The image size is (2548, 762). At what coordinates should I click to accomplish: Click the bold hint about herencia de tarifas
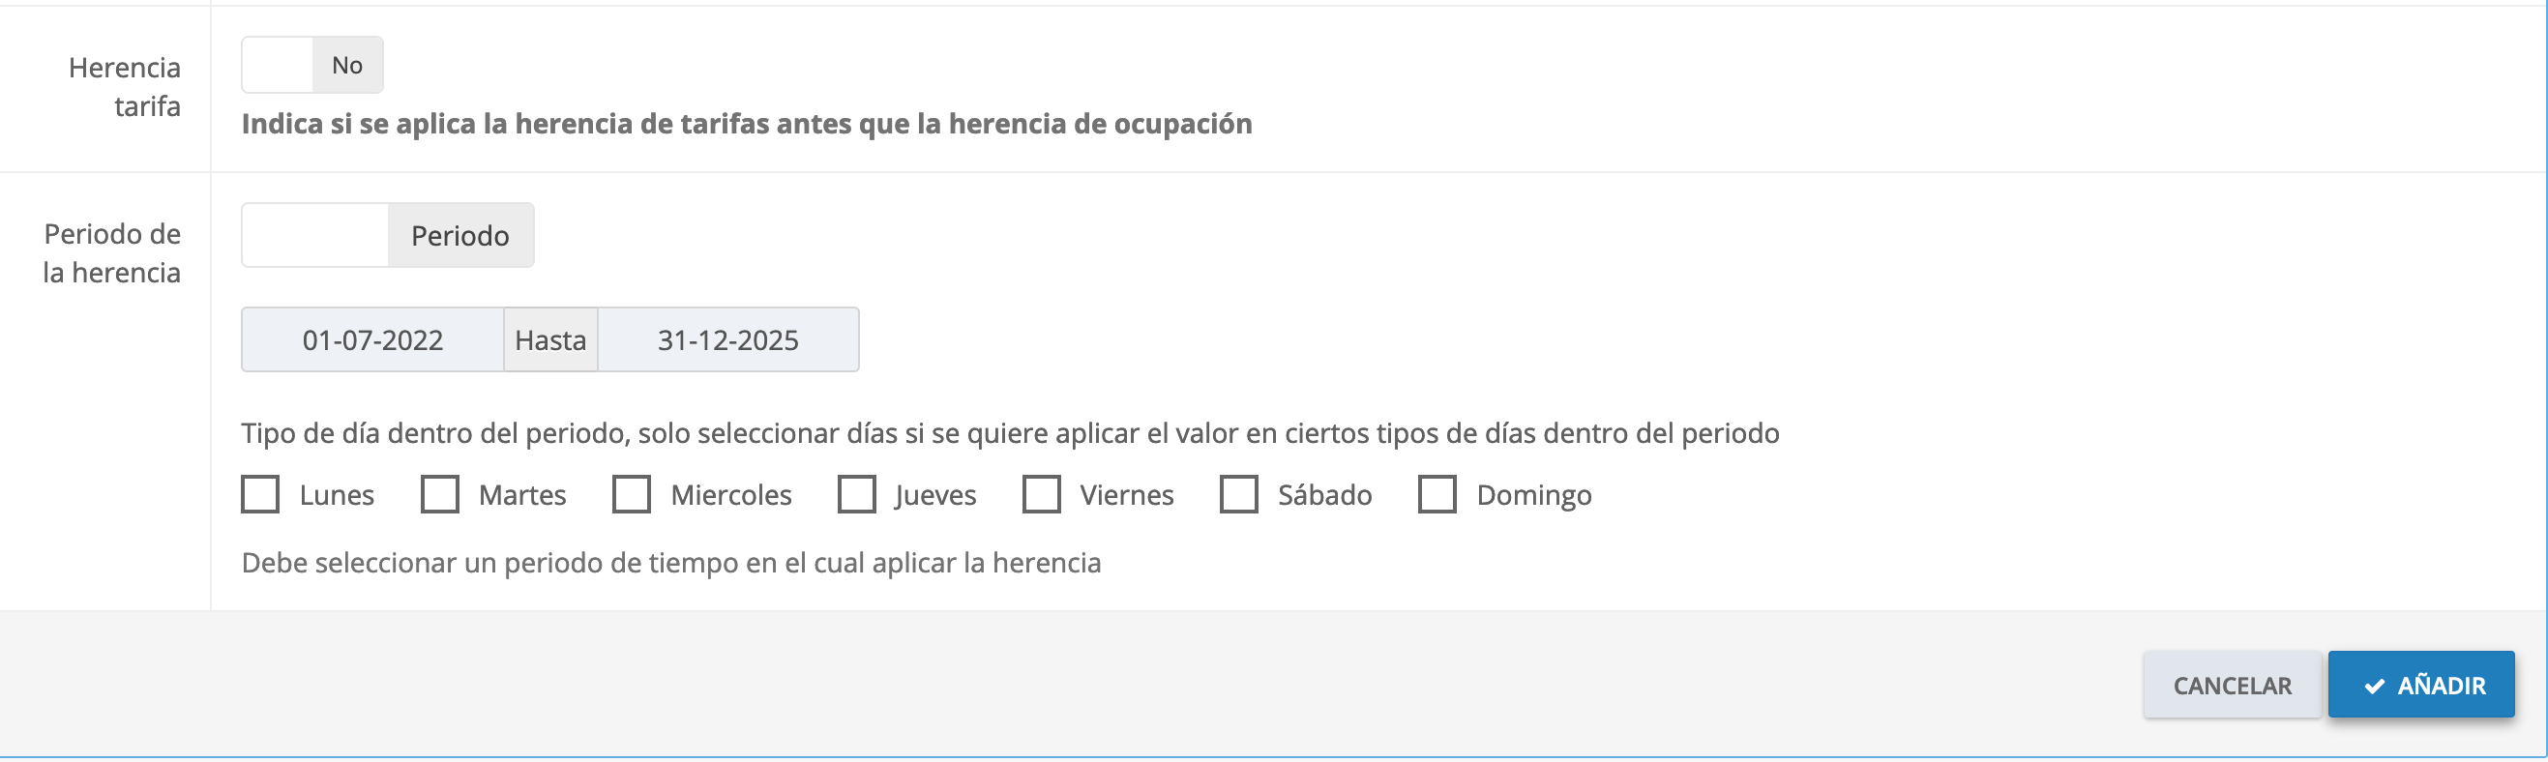pos(746,124)
